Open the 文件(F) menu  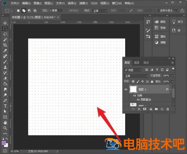pos(15,3)
